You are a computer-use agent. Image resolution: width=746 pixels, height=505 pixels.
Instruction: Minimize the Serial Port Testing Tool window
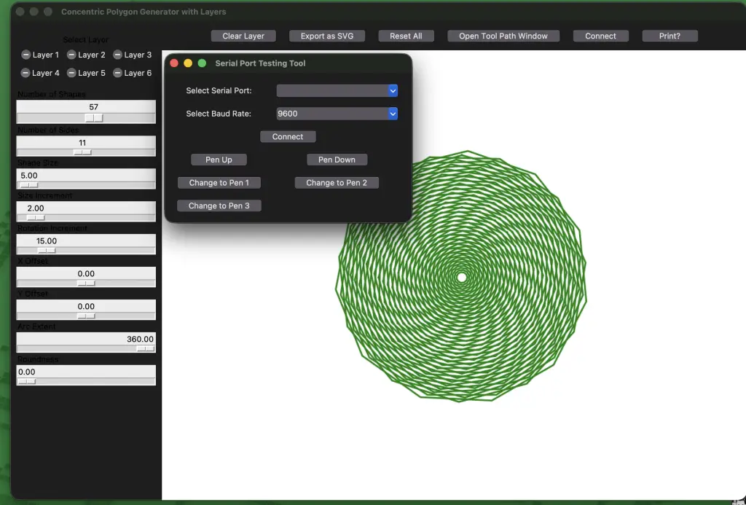point(188,63)
